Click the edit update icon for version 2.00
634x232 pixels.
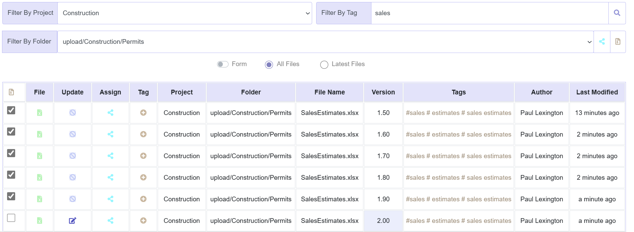(72, 221)
